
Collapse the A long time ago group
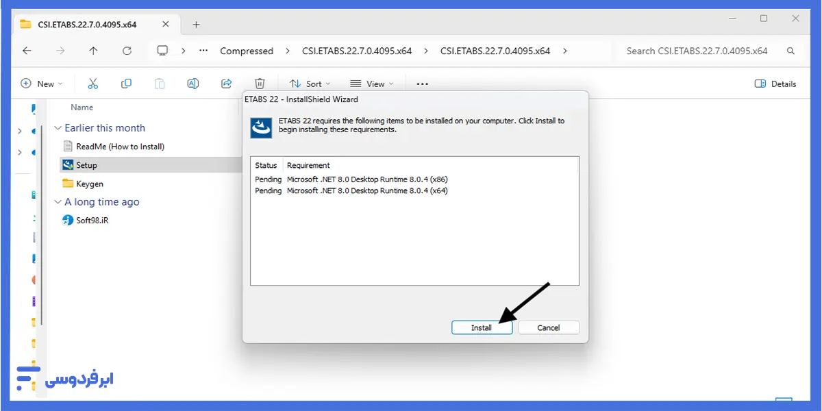(58, 202)
